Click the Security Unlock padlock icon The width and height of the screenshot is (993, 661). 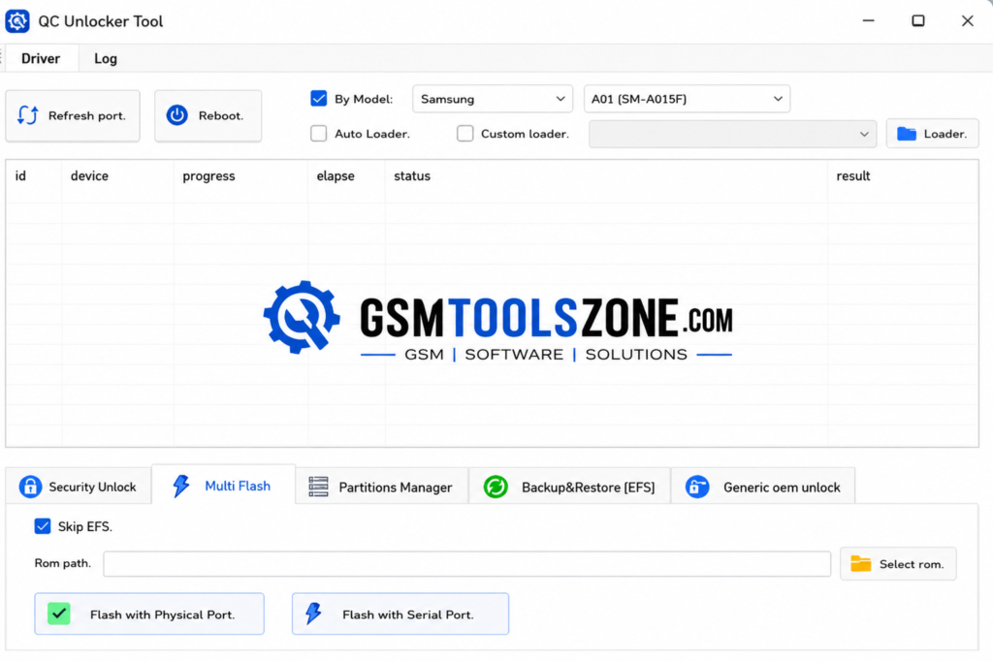[30, 487]
